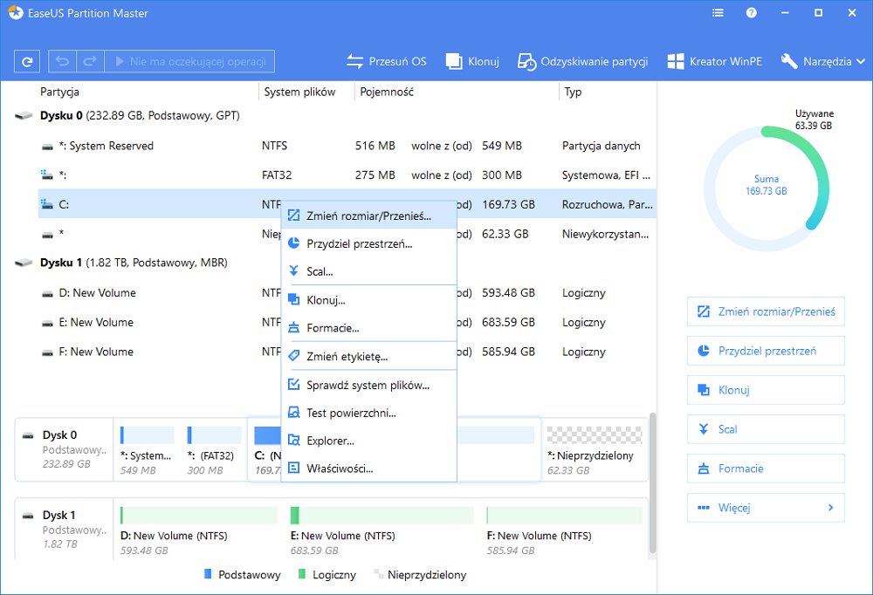Select FAT32 300 MB block in disk map

point(214,450)
